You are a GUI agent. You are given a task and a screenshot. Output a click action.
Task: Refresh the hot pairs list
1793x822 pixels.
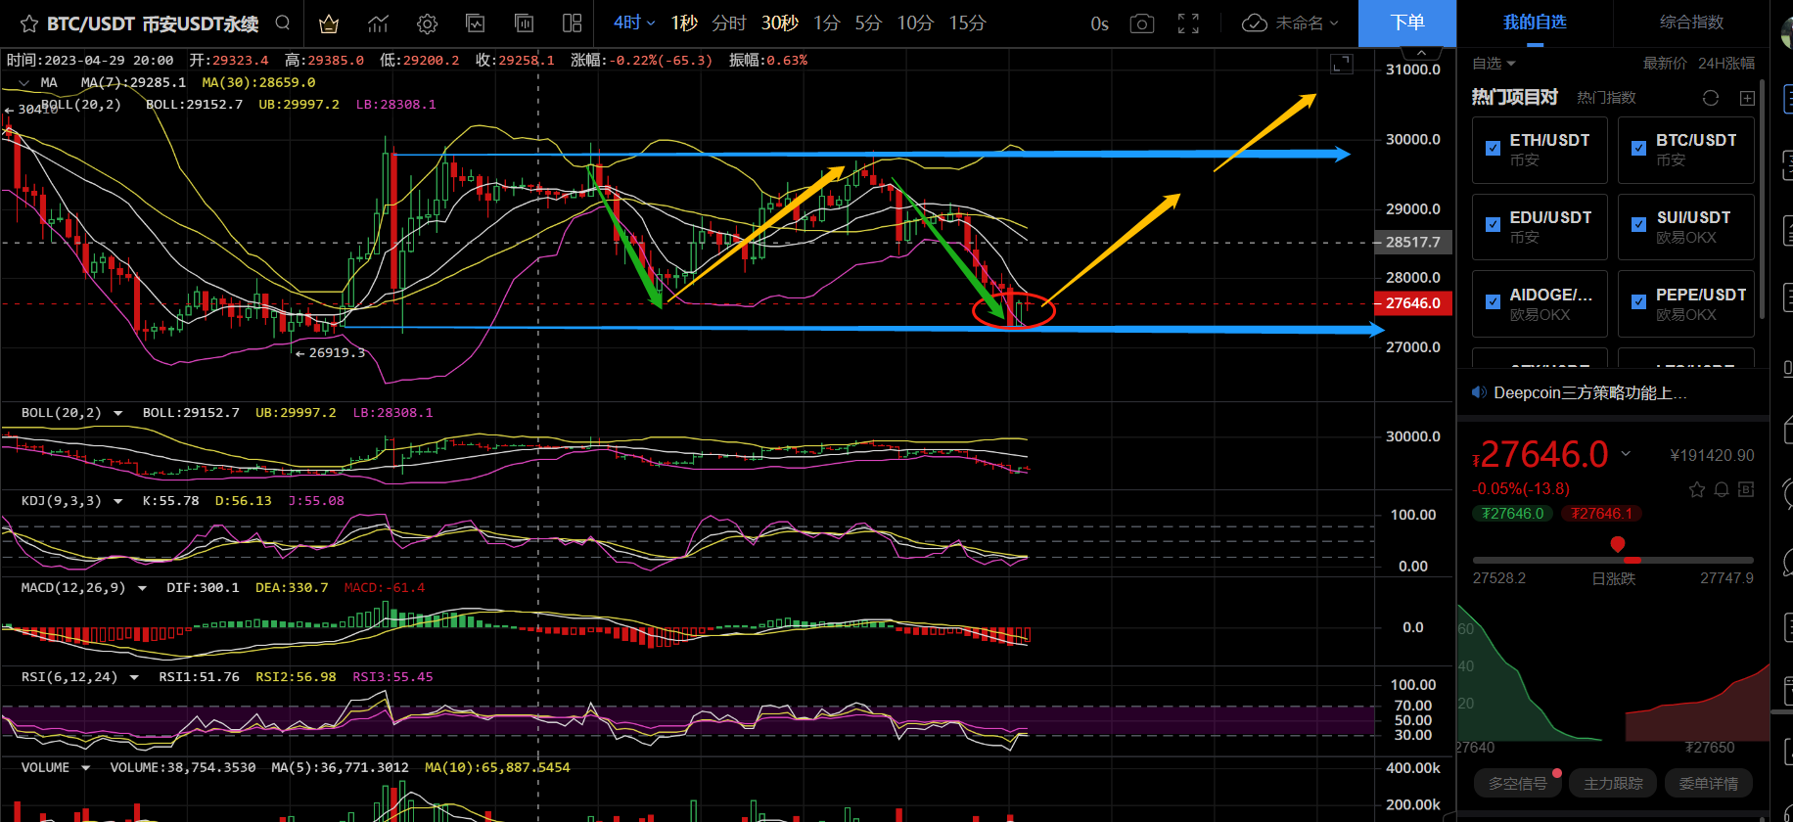(x=1711, y=98)
